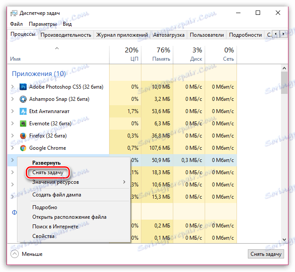
Task: Select Ashampoo Snap (32 бита) row
Action: pyautogui.click(x=122, y=99)
